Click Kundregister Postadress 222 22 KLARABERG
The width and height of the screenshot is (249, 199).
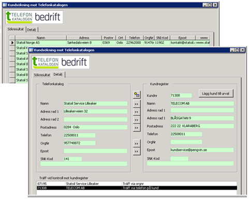[202, 126]
